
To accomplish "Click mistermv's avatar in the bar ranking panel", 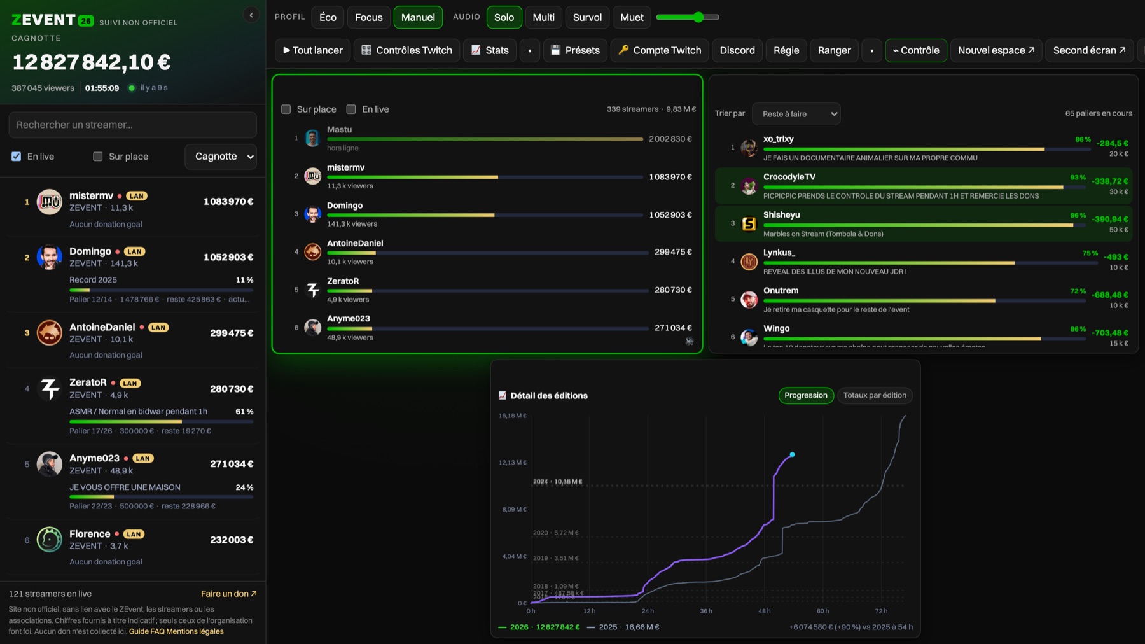I will click(312, 176).
